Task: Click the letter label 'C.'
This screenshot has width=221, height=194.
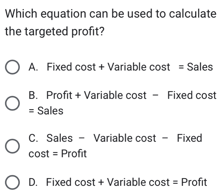Action: pyautogui.click(x=35, y=138)
